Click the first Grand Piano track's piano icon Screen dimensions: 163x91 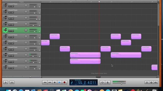pos(5,5)
